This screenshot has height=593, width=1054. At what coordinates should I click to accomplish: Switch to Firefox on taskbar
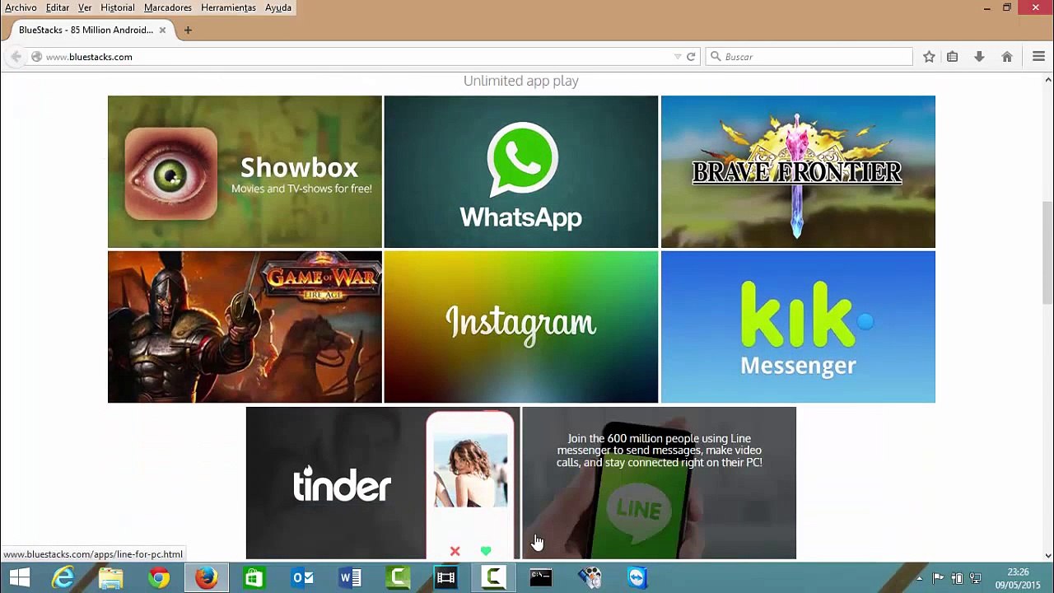pos(206,578)
